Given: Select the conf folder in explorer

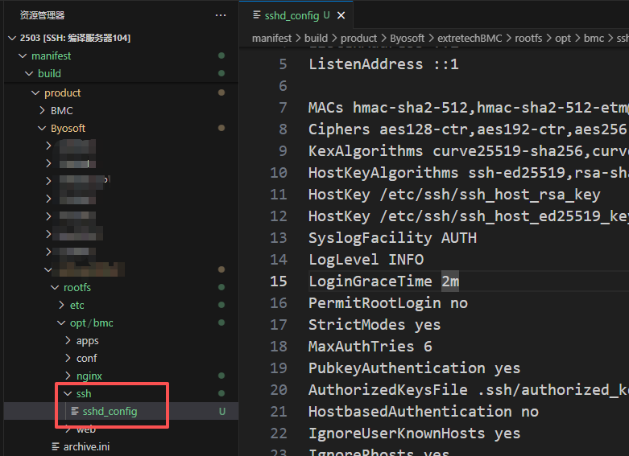Looking at the screenshot, I should (x=86, y=359).
